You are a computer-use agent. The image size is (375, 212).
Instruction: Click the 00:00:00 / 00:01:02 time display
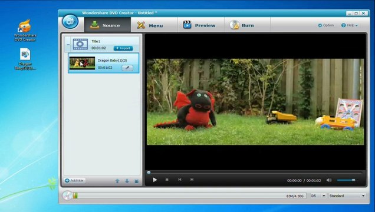tap(304, 181)
